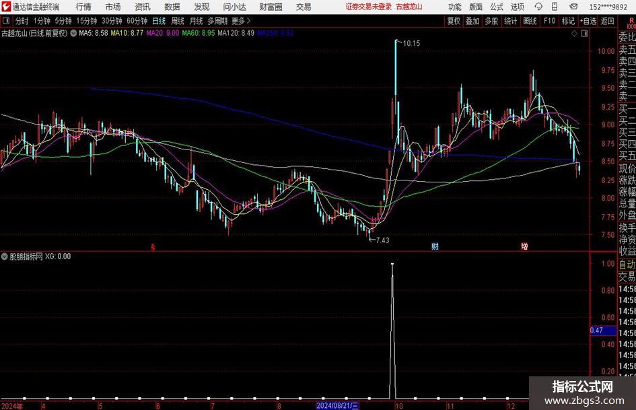Screen dimensions: 636x410
Task: Open the 交易 menu
Action: 304,7
